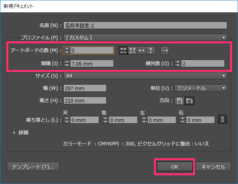Open the 単位 ミリメートル dropdown
This screenshot has width=238, height=184.
pos(201,88)
